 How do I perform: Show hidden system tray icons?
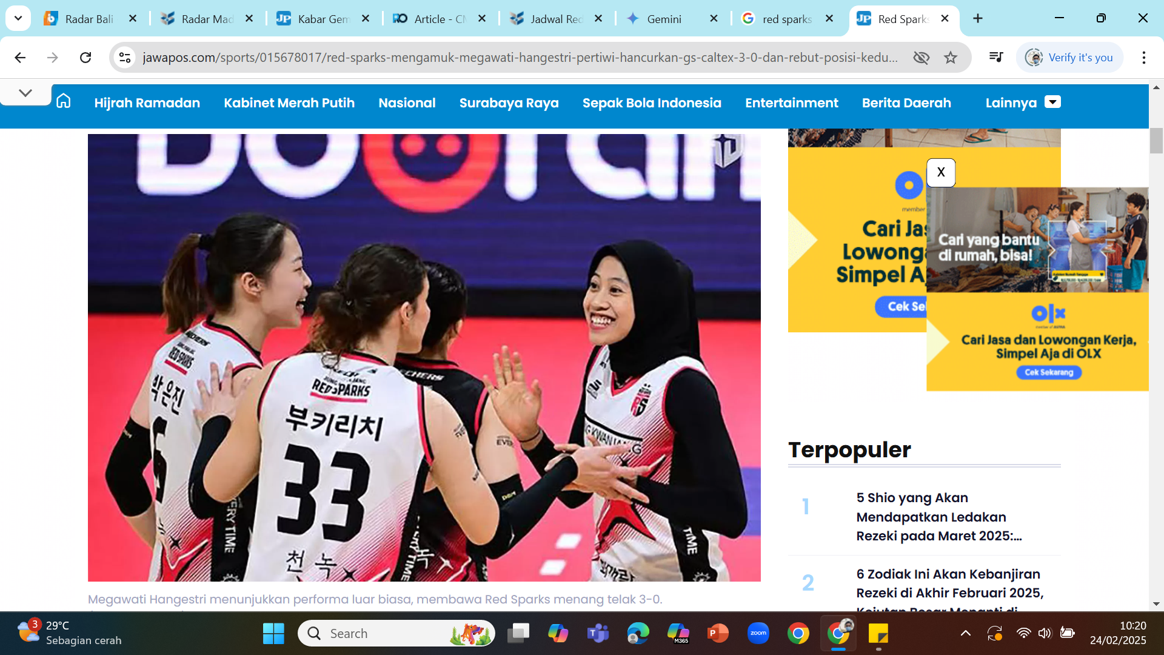pyautogui.click(x=966, y=634)
